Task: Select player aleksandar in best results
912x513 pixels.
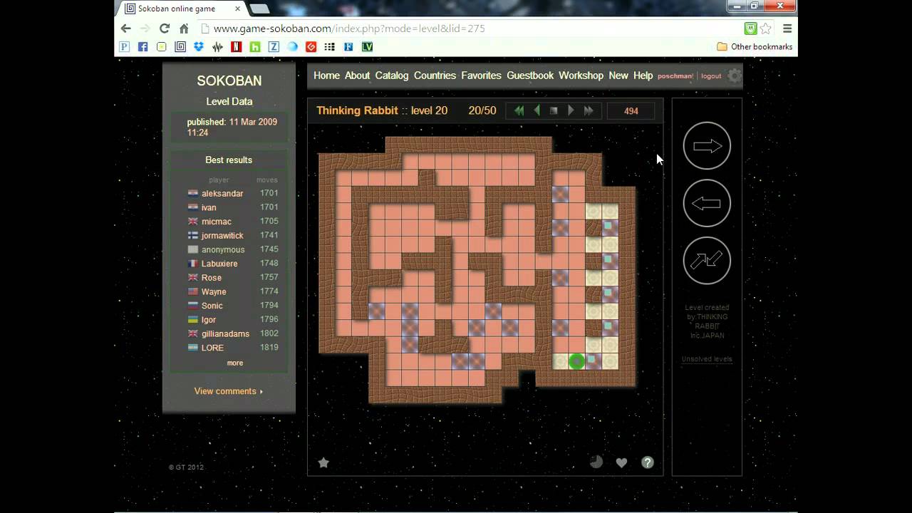Action: pos(222,194)
